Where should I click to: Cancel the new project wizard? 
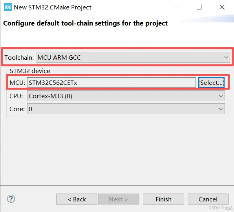click(x=208, y=199)
